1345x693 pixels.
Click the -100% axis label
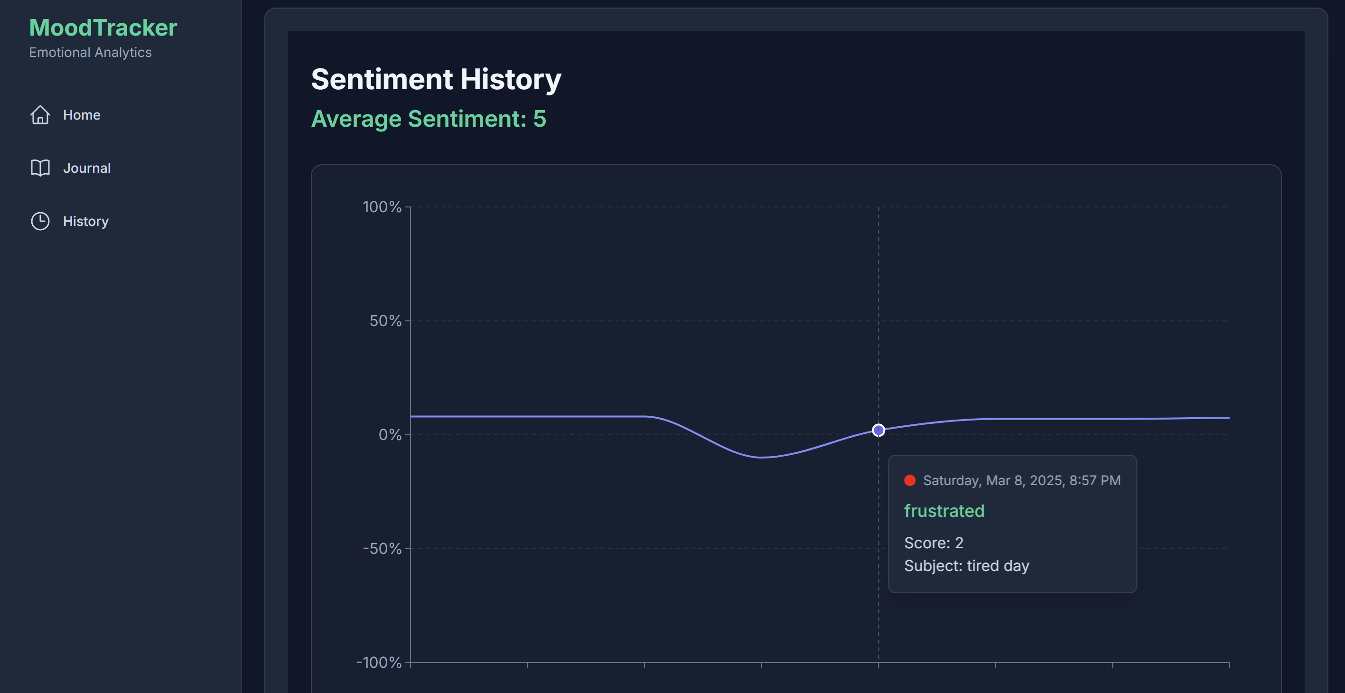[380, 663]
